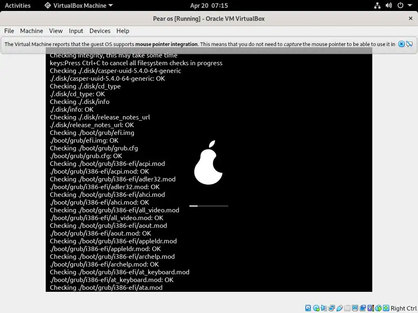Click 'Checking ./boot/grub/i386-efi/aout.mod' line

(108, 225)
